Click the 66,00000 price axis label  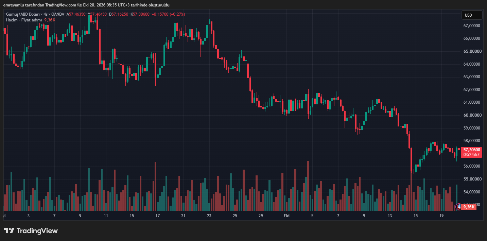click(472, 38)
